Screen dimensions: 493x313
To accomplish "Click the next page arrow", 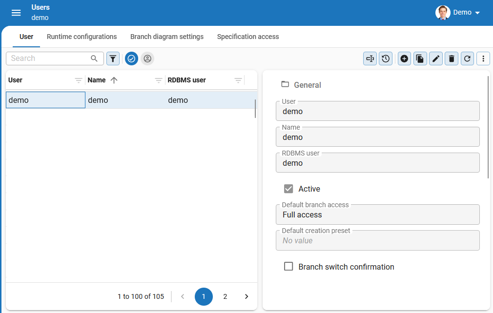I will (246, 296).
